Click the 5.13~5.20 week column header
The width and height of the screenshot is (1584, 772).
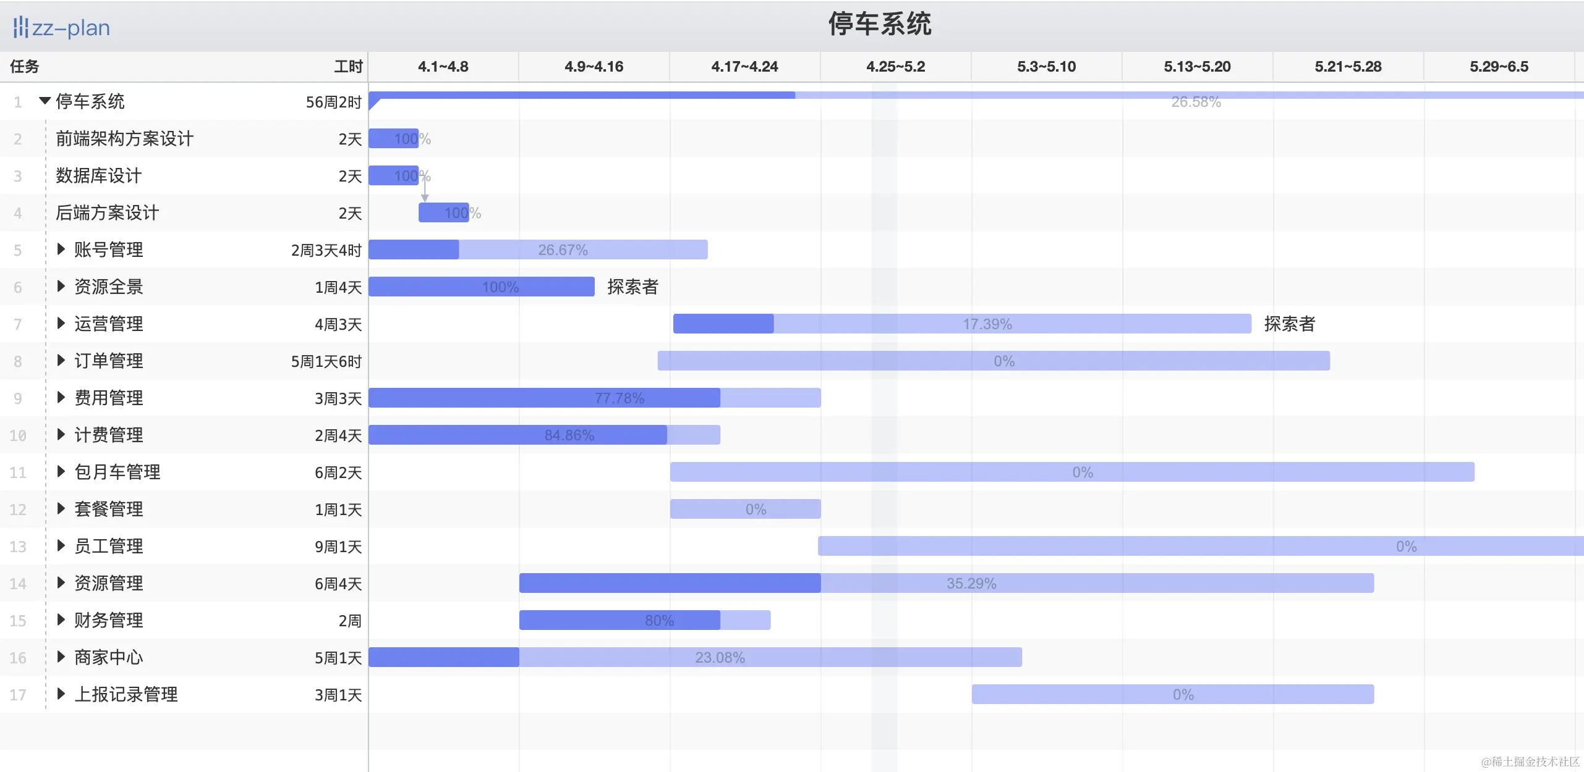click(1197, 67)
